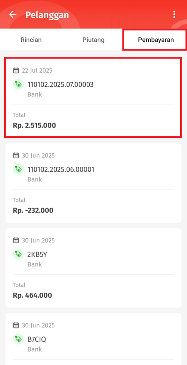Tap the Rp. 464.000 total amount
The image size is (187, 365).
click(x=32, y=295)
